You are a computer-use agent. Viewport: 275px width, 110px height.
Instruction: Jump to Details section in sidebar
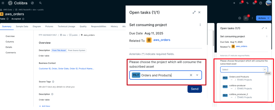(9, 47)
